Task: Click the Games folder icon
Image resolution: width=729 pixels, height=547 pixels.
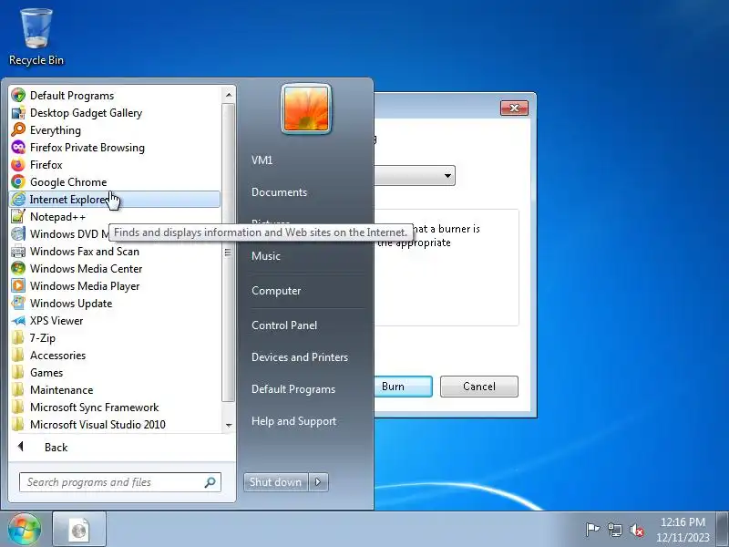Action: tap(18, 373)
